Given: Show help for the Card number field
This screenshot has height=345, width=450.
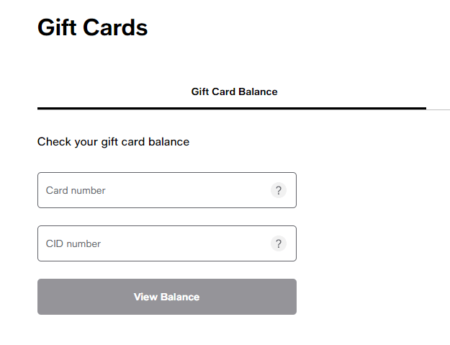Looking at the screenshot, I should 279,190.
